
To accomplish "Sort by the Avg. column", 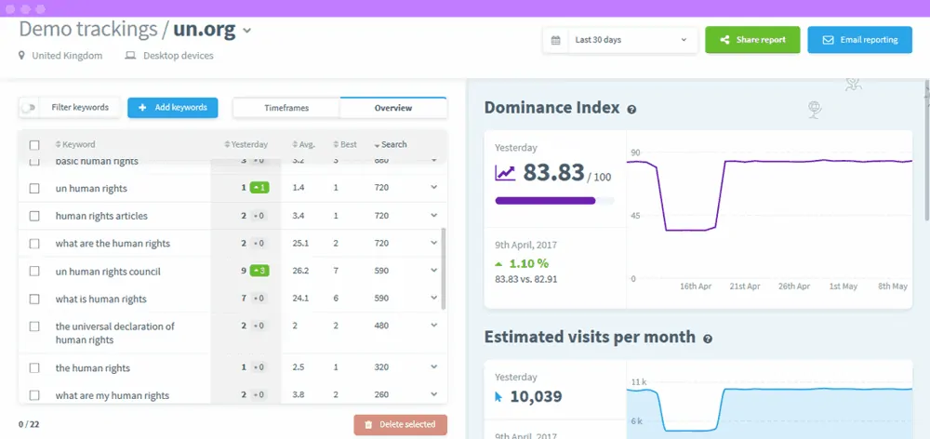I will tap(304, 144).
